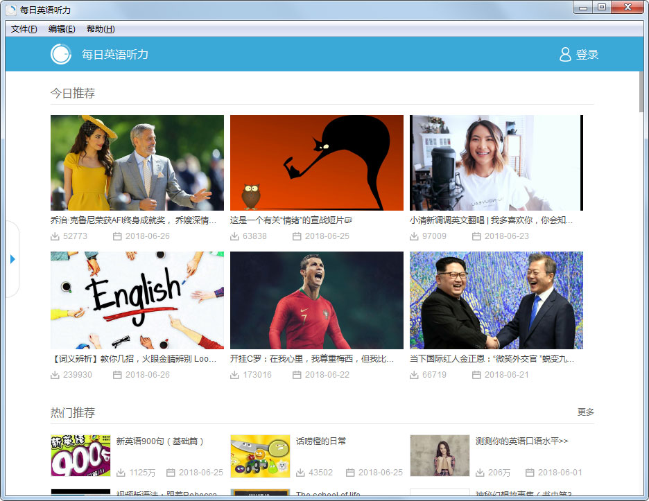This screenshot has width=649, height=501.
Task: Minimize the 每日英语听力 window
Action: click(x=583, y=8)
